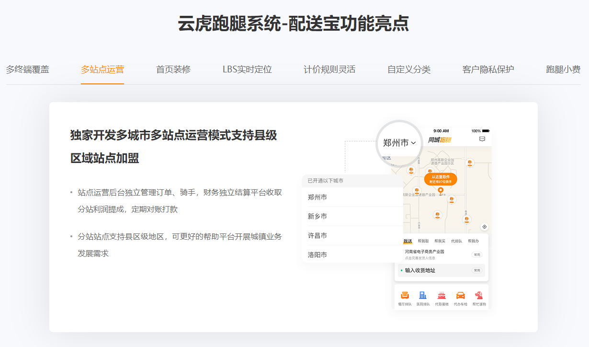Expand the 郑州市 city dropdown
The image size is (589, 347).
[399, 143]
